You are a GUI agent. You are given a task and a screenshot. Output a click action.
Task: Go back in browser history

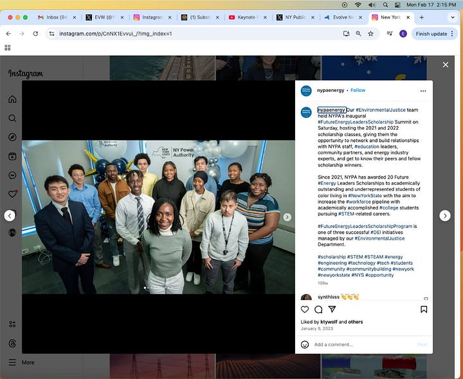pos(8,33)
